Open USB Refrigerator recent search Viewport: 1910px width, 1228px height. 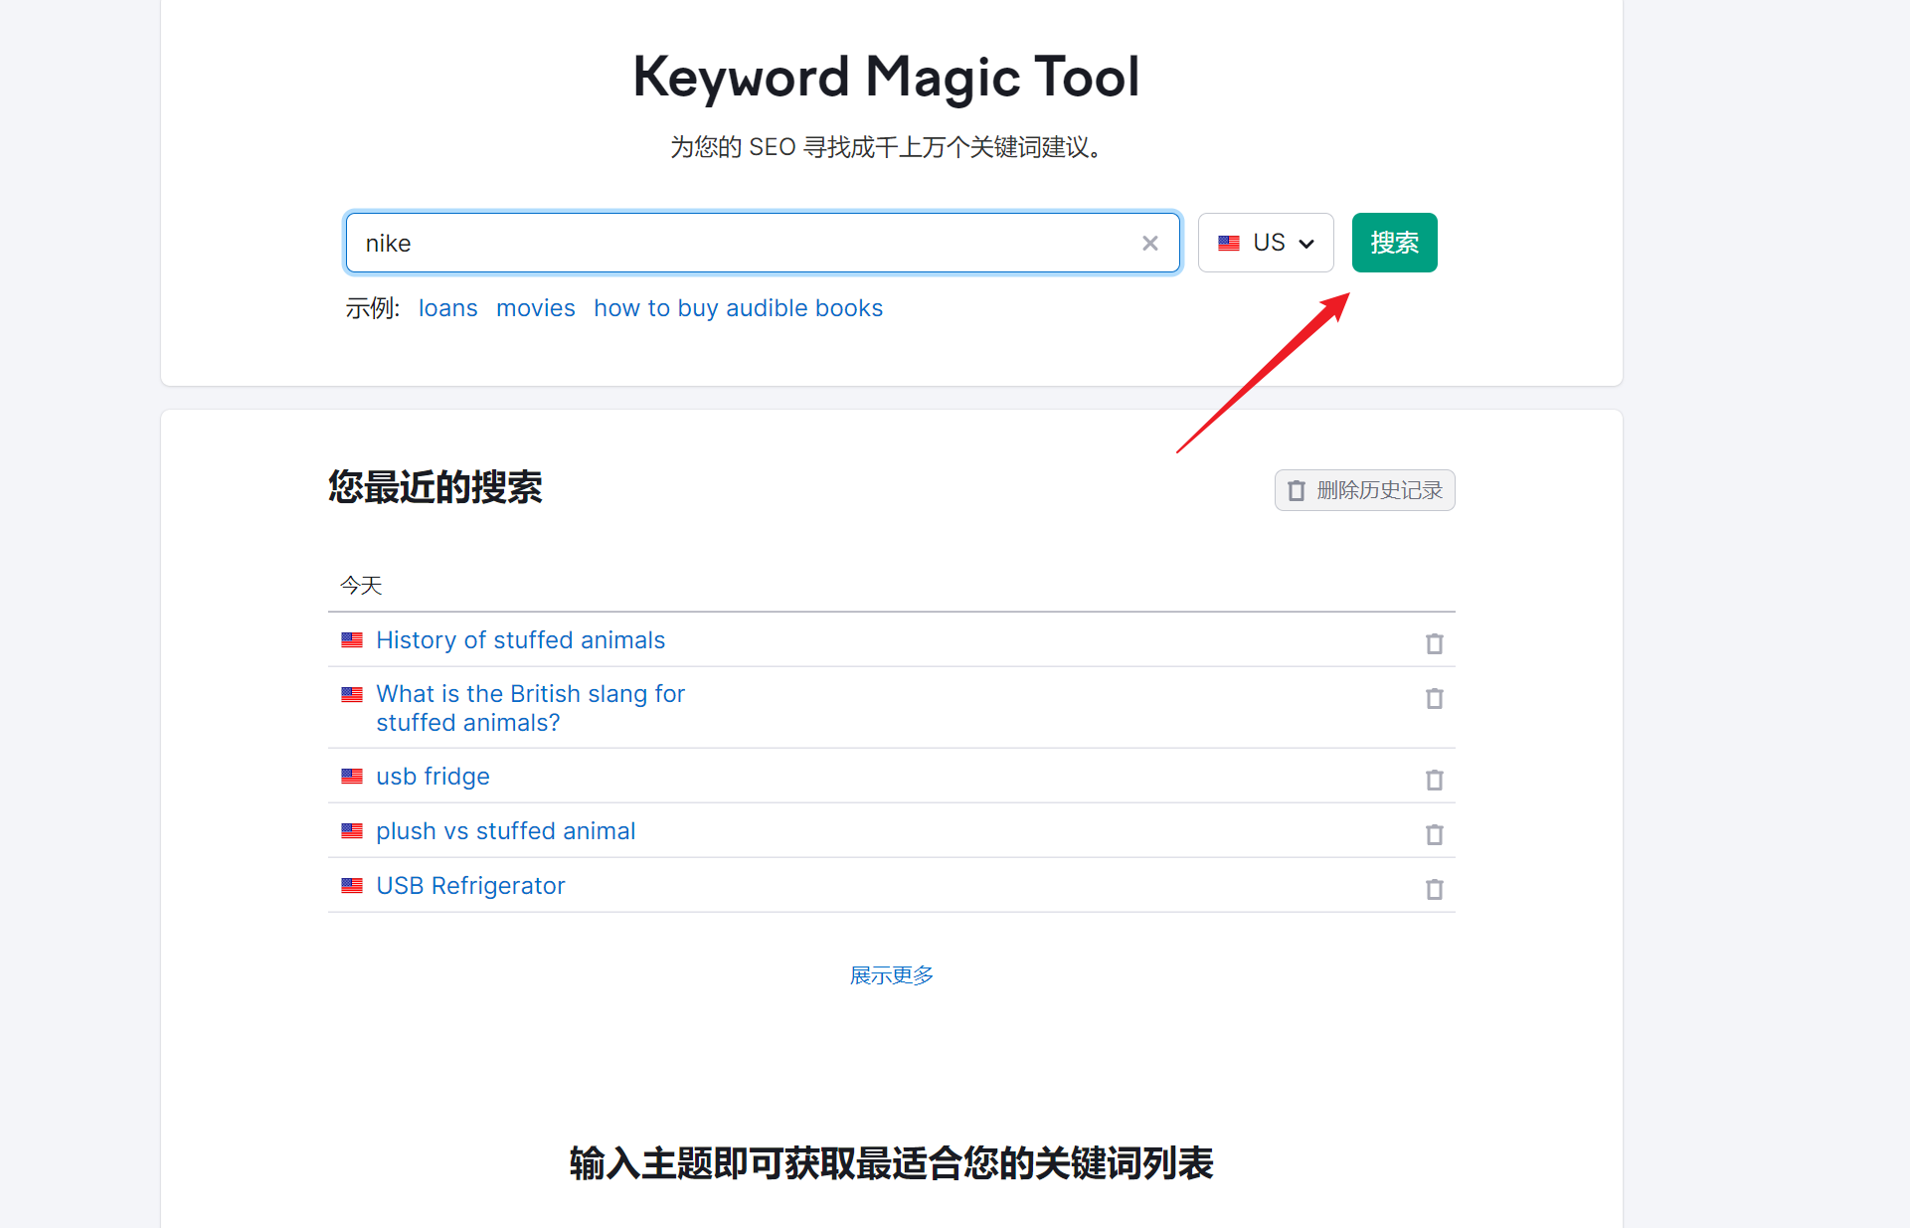click(x=470, y=886)
